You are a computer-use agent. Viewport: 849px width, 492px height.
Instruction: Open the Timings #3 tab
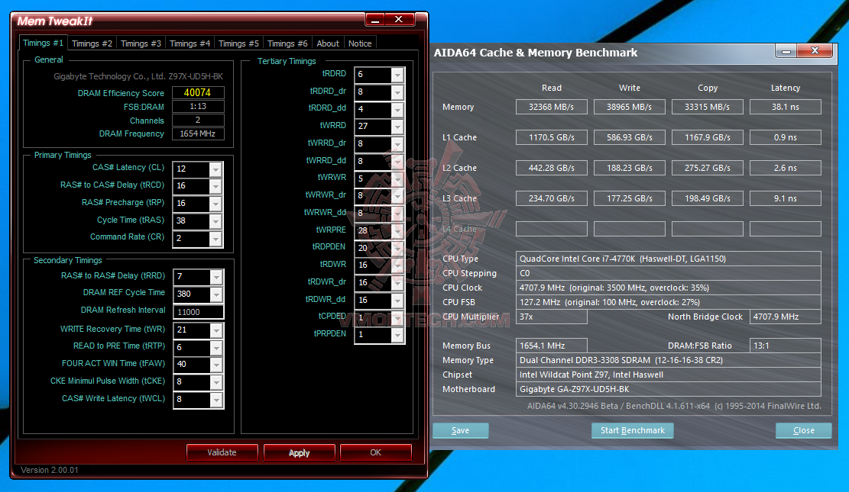(x=141, y=43)
